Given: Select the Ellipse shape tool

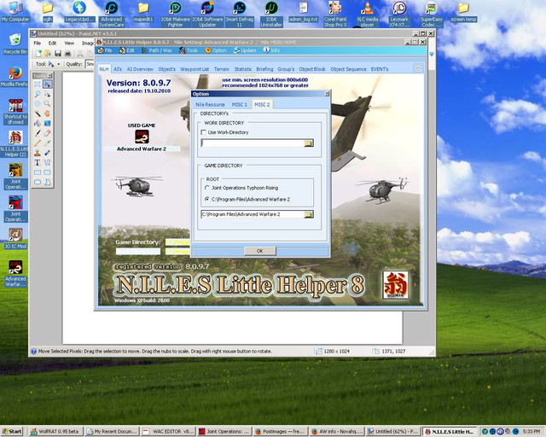Looking at the screenshot, I should click(x=38, y=182).
